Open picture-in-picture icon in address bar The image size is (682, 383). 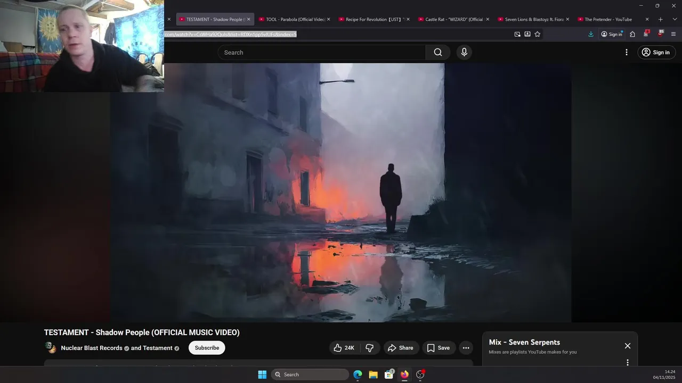[517, 34]
